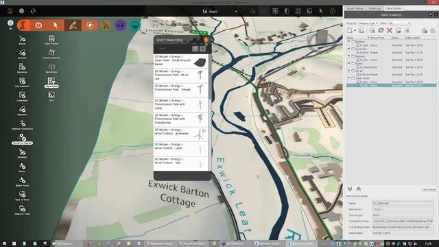
Task: Click the Edit tool icon below Style Rules
Action: click(x=51, y=96)
